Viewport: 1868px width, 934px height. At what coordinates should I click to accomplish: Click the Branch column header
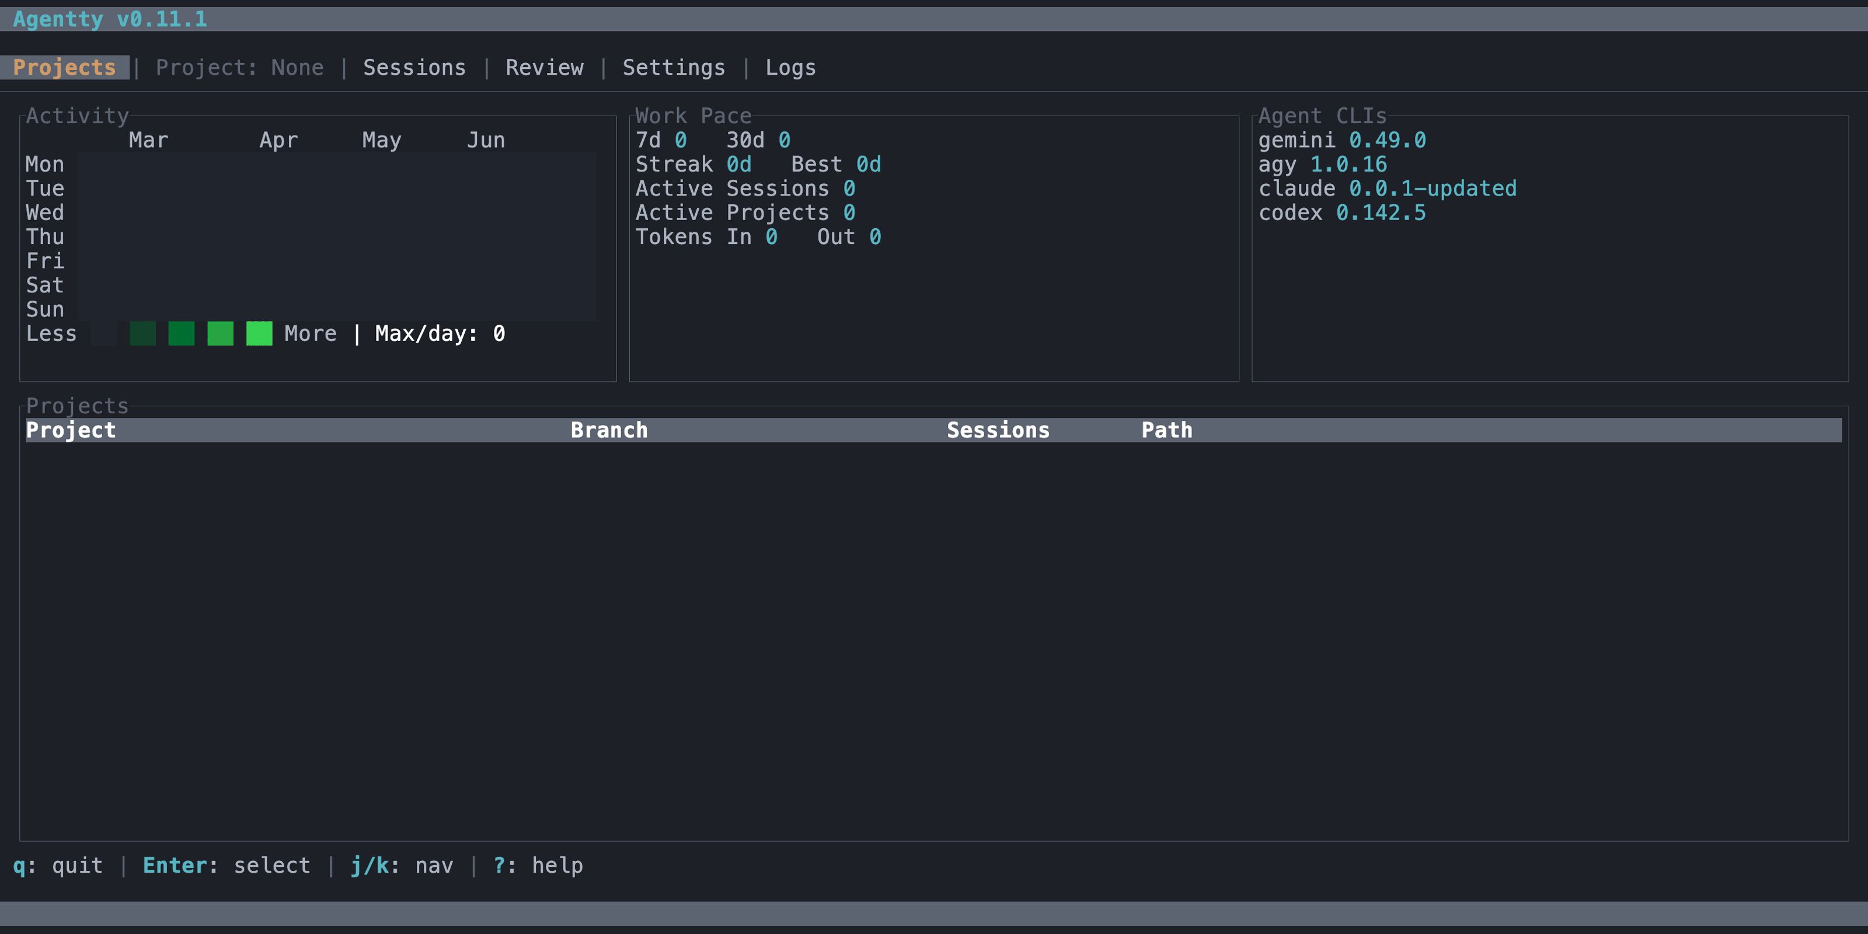609,430
